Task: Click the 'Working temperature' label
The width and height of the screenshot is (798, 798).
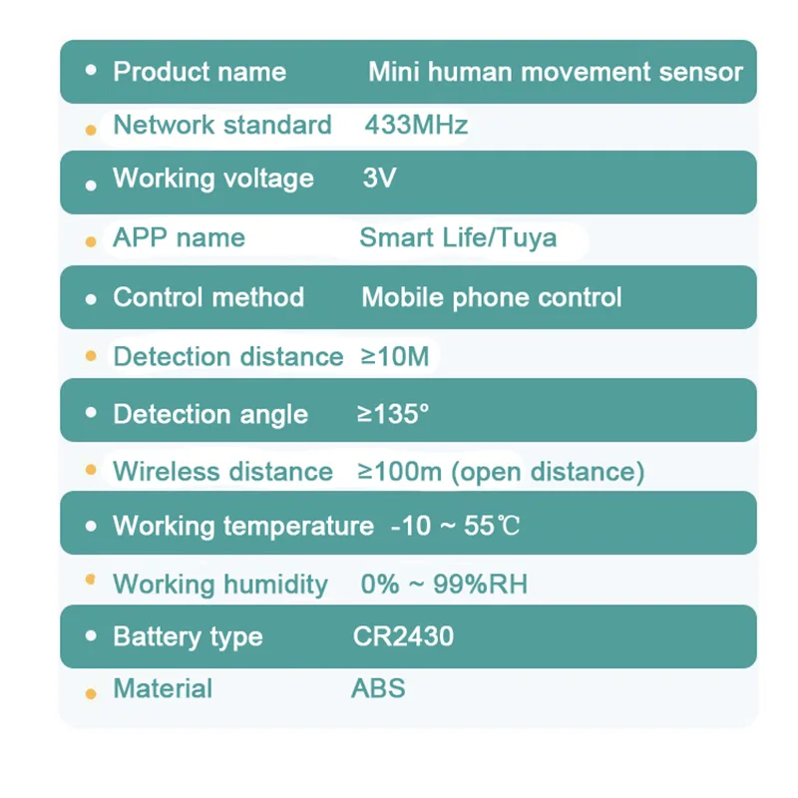Action: pos(243,526)
